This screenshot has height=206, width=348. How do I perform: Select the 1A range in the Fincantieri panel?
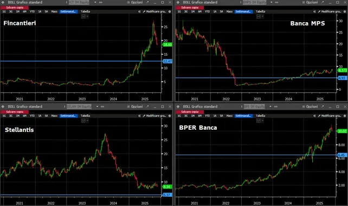click(x=40, y=11)
